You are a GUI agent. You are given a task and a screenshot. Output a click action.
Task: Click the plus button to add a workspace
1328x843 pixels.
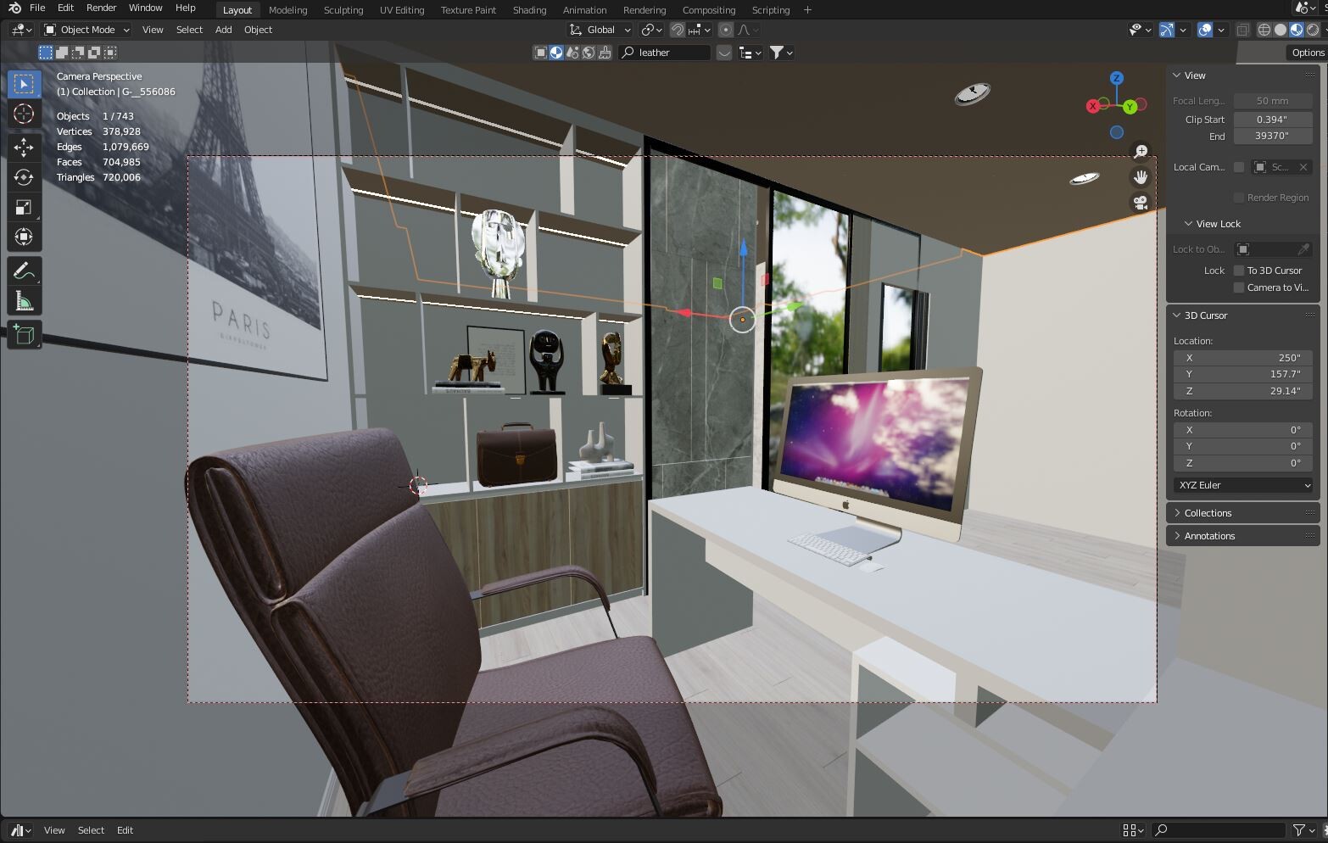(x=806, y=9)
